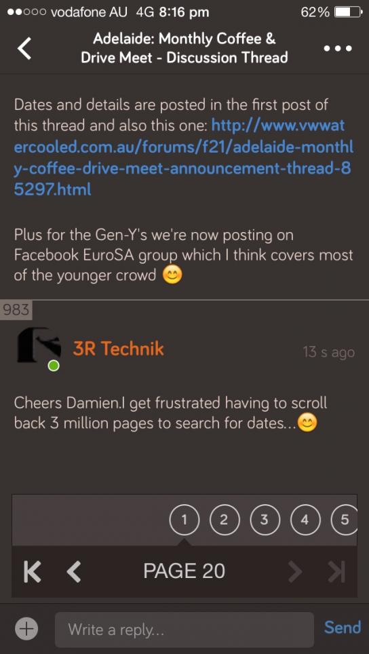
Task: Jump to last page icon
Action: click(x=337, y=571)
